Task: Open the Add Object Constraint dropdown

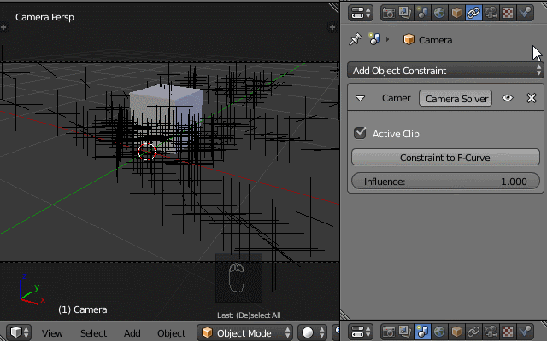Action: pos(445,71)
